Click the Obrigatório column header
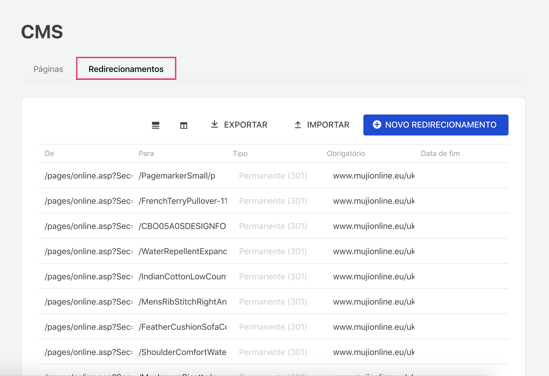 click(x=346, y=153)
